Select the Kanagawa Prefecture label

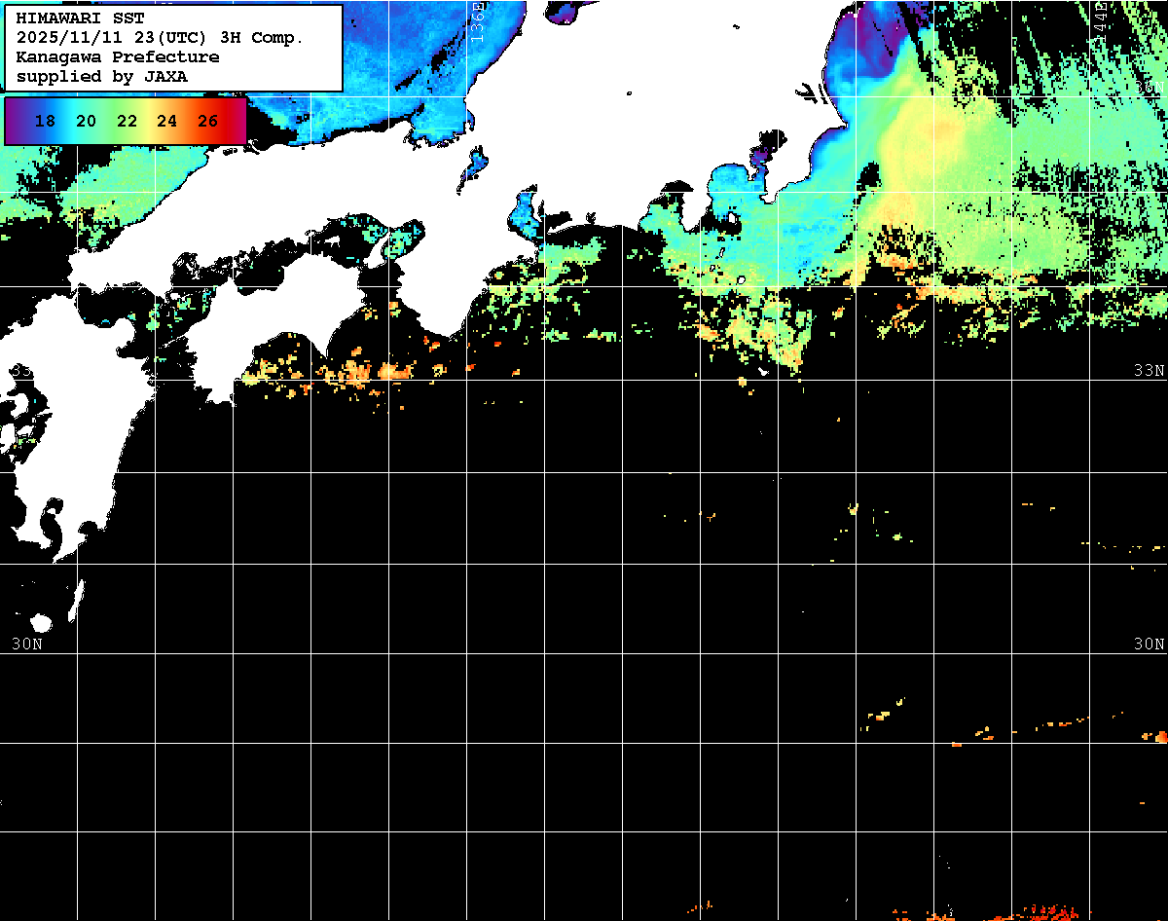118,57
